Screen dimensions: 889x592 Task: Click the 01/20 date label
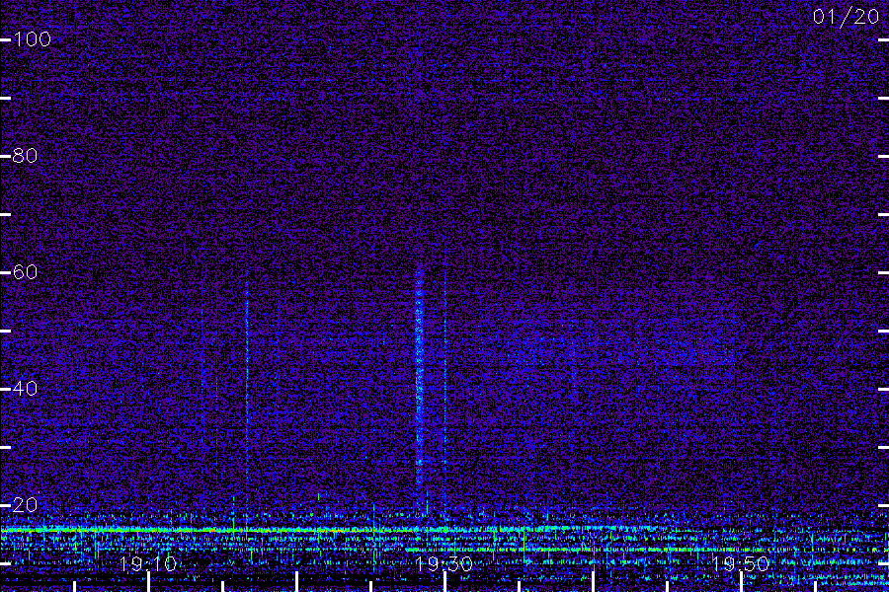(x=846, y=17)
